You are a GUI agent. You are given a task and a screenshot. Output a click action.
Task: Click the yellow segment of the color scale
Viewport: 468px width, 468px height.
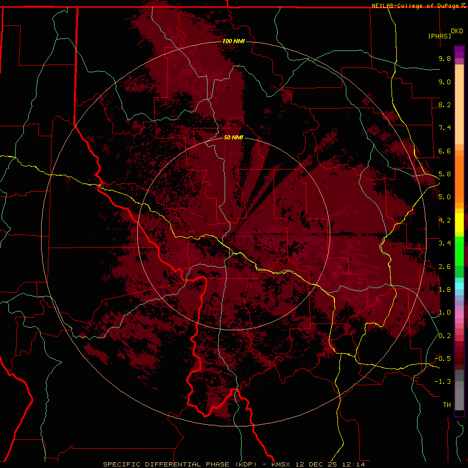pyautogui.click(x=459, y=223)
